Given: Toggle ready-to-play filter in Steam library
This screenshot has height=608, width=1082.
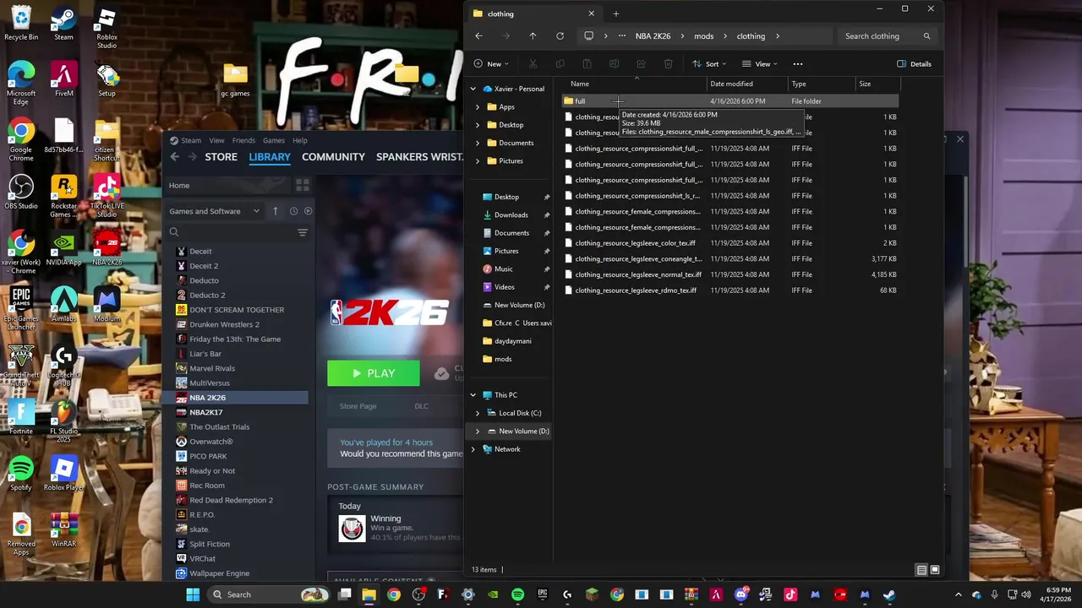Looking at the screenshot, I should click(x=308, y=211).
